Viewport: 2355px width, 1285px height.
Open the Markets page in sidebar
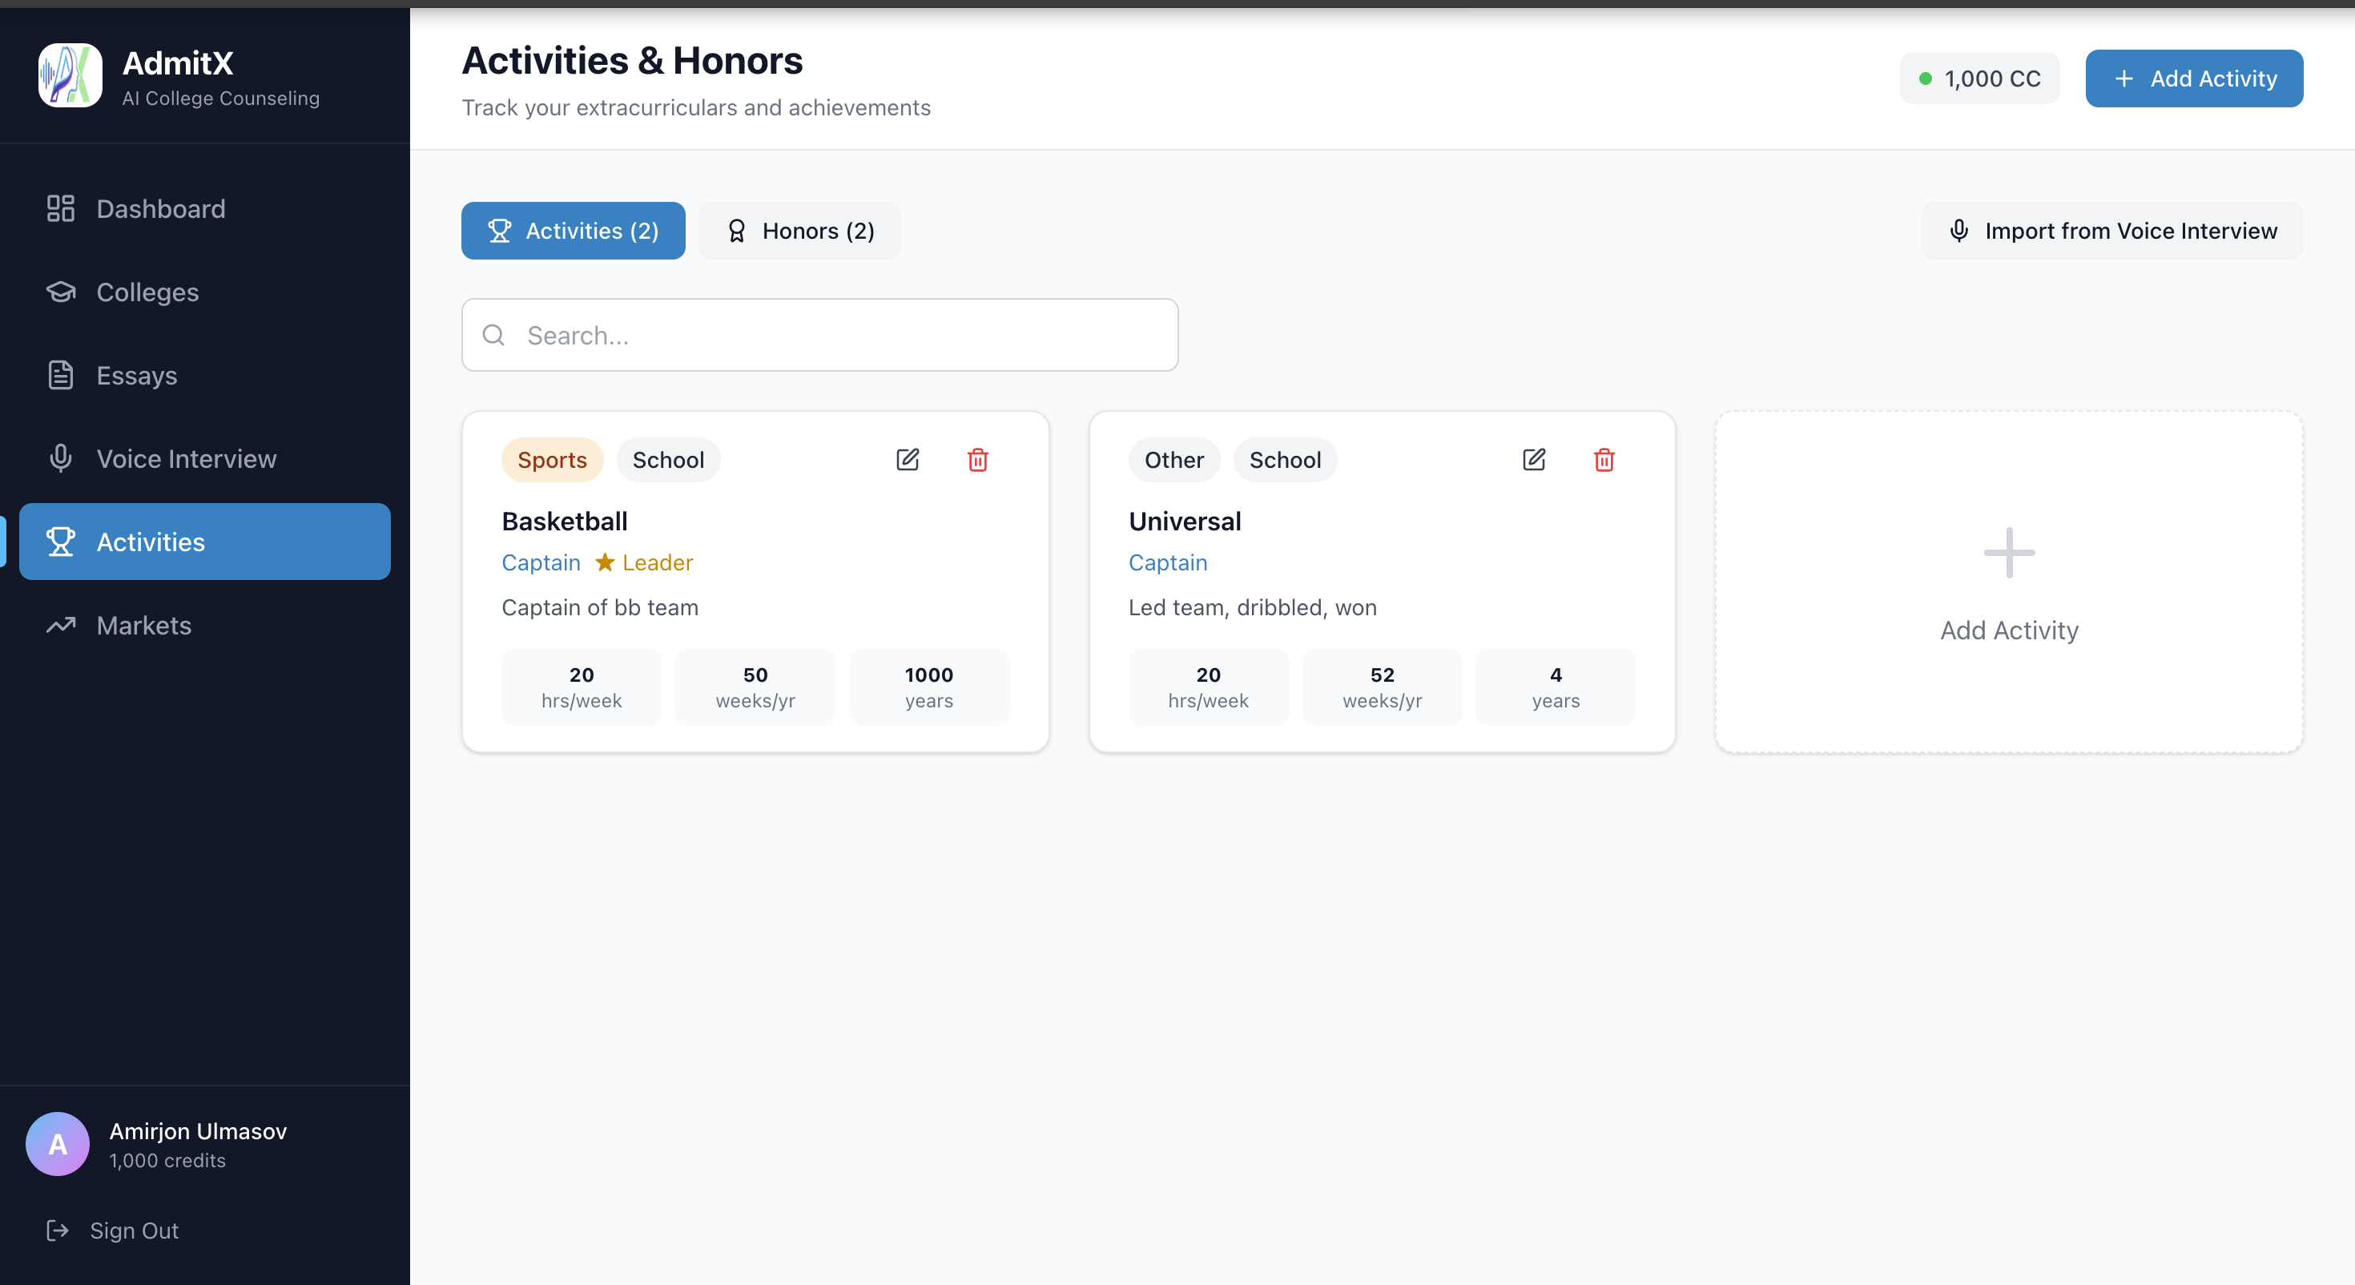[143, 625]
